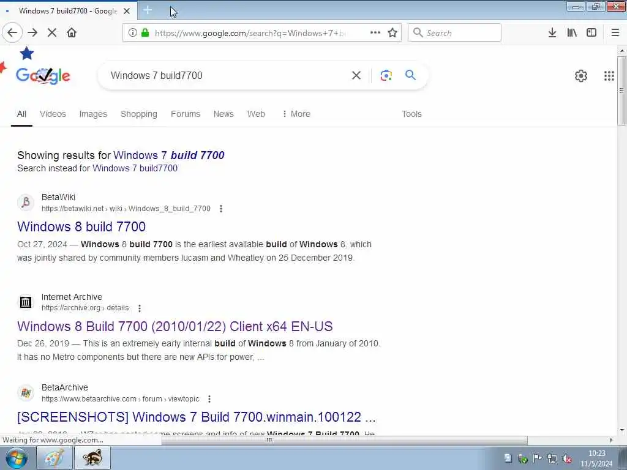The image size is (627, 470).
Task: Focus the Firefox toolbar Search field
Action: point(454,33)
